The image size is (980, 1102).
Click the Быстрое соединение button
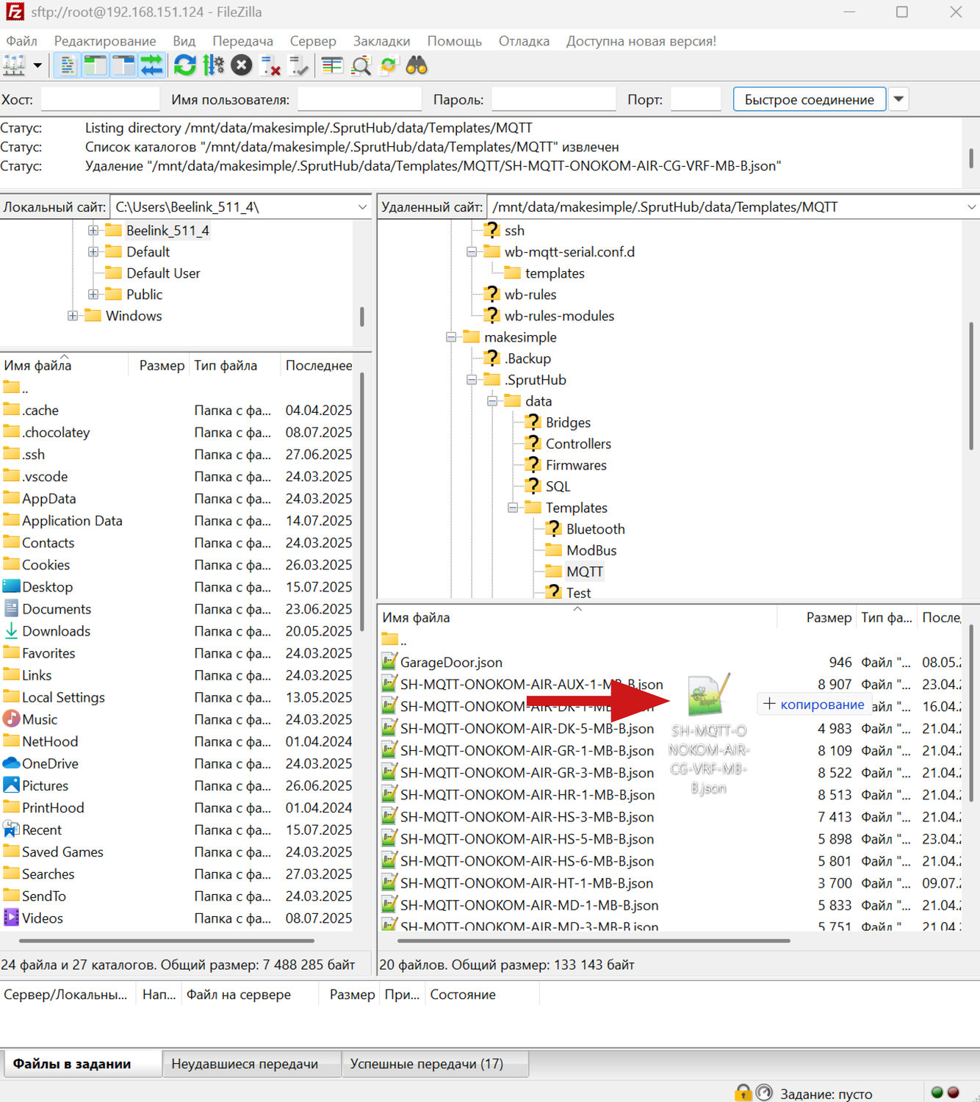(809, 99)
